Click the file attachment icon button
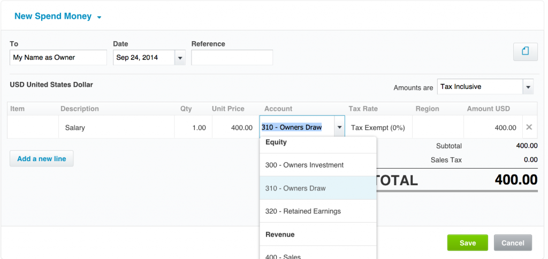548x259 pixels. pos(525,52)
